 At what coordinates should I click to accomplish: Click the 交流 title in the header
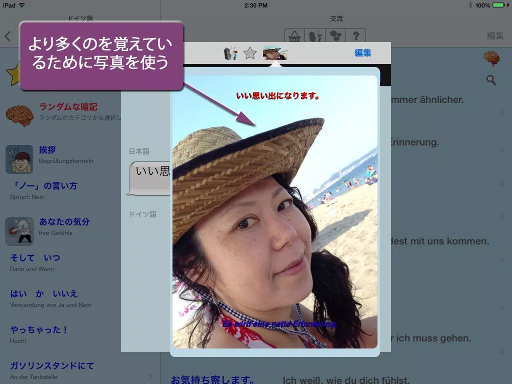pos(336,18)
